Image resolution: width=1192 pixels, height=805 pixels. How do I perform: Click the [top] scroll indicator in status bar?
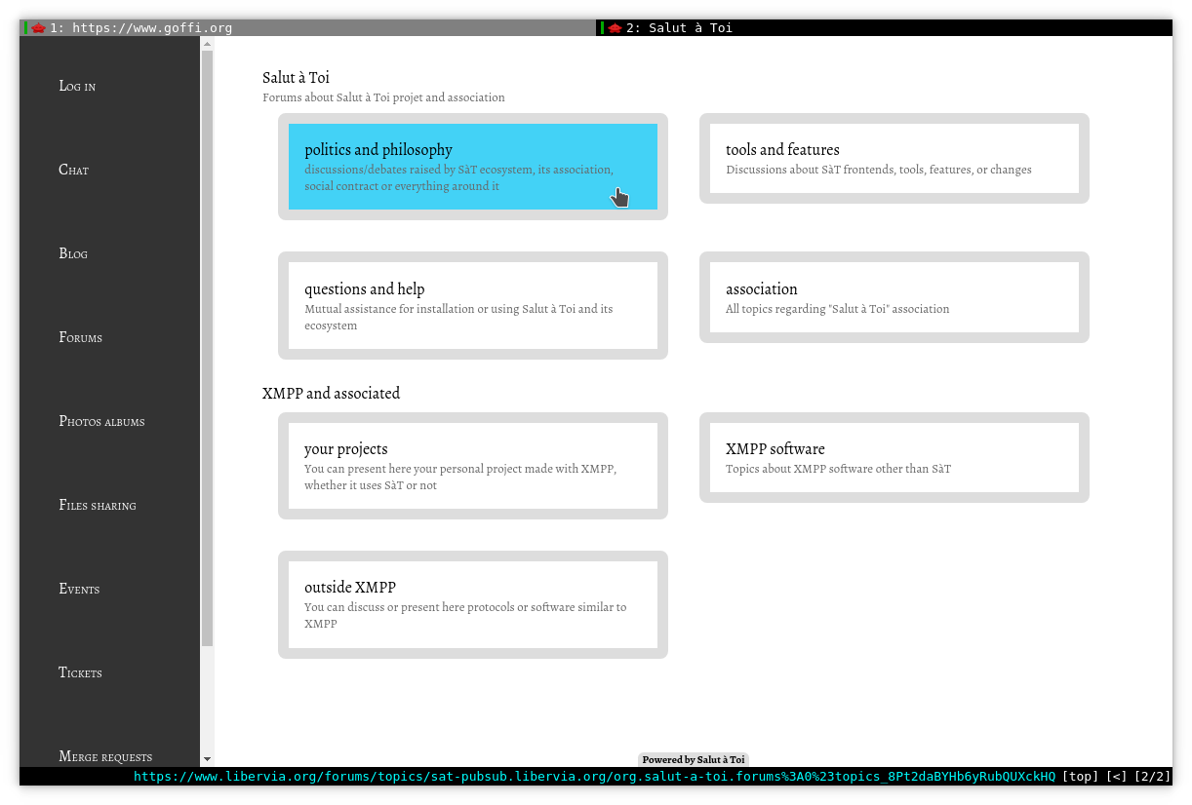pyautogui.click(x=1080, y=777)
